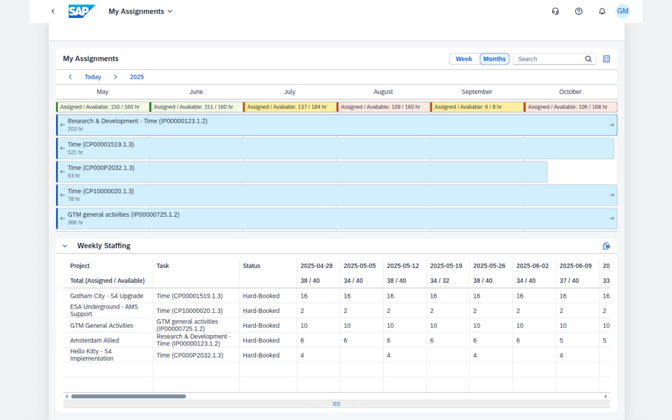Click the Today button
672x420 pixels.
point(93,77)
